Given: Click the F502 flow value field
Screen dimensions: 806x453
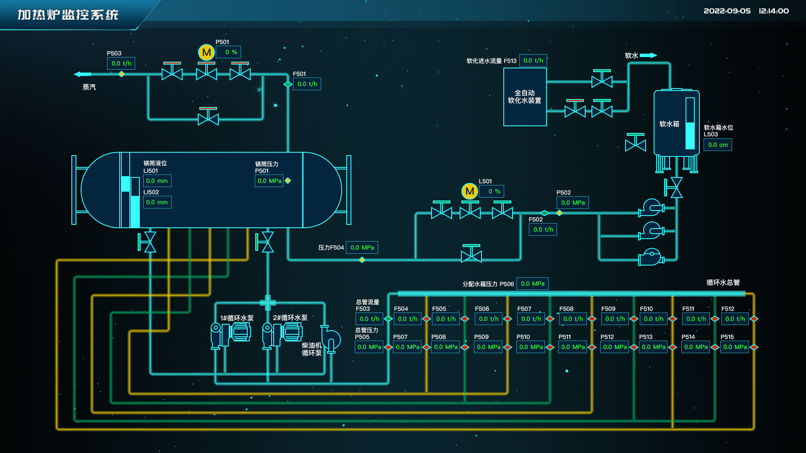Looking at the screenshot, I should [x=542, y=229].
